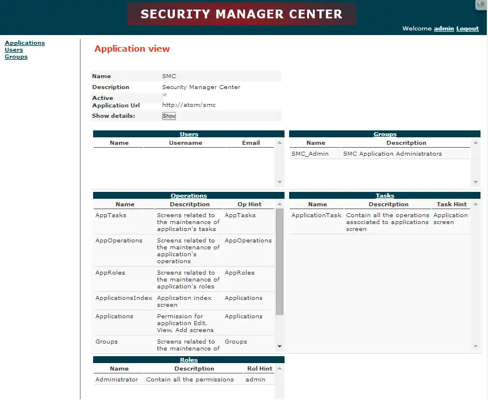
Task: Select the Groups operation name cell
Action: pyautogui.click(x=106, y=342)
